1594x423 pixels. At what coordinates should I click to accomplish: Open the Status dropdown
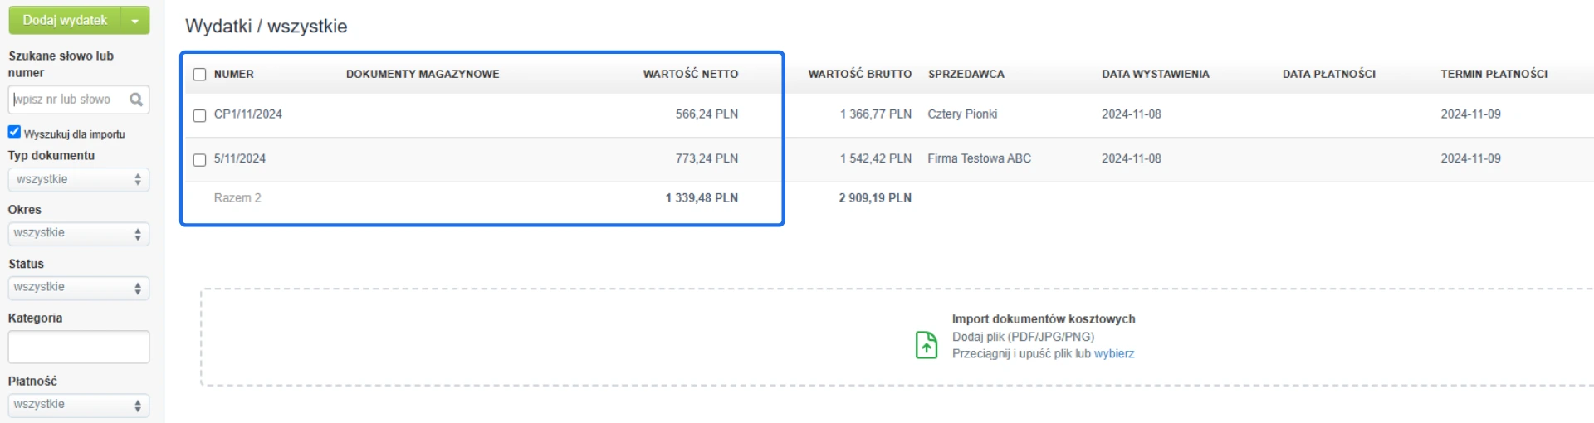coord(79,288)
